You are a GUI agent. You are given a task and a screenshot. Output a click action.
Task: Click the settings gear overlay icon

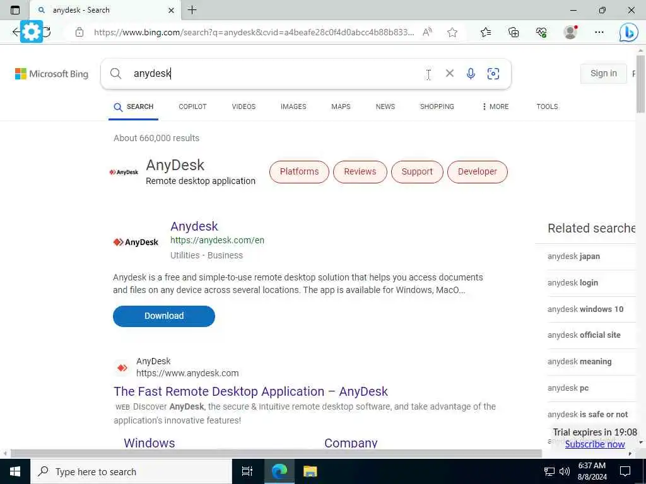(32, 32)
